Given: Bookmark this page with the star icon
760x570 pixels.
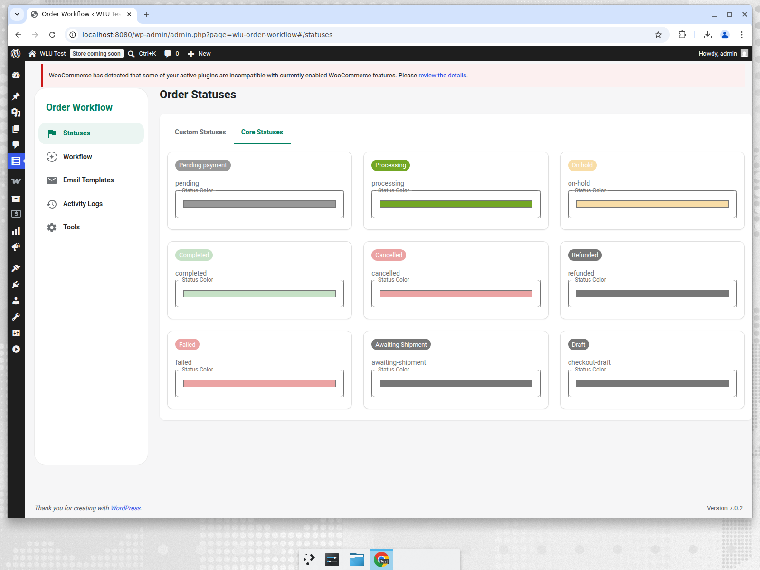Looking at the screenshot, I should 658,35.
